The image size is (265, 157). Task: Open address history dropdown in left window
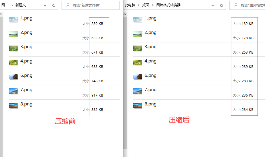coord(45,5)
